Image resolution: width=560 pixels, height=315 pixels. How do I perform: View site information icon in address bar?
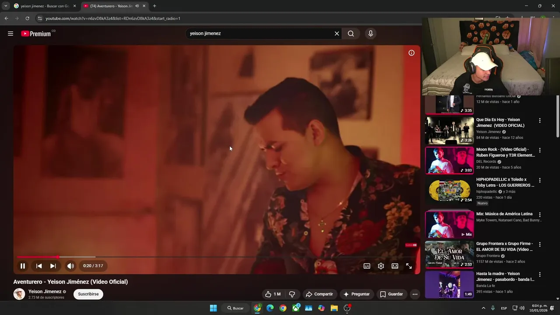click(x=40, y=18)
